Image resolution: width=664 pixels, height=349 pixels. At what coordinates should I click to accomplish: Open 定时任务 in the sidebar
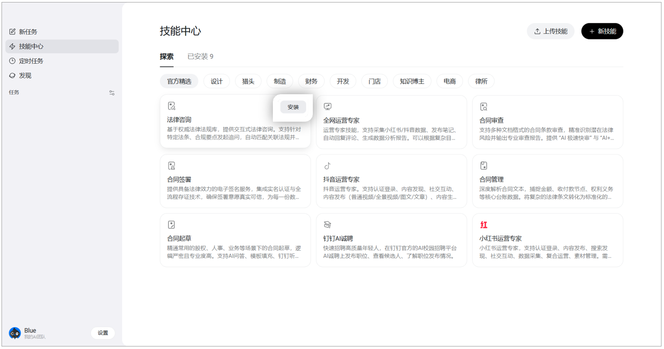click(x=31, y=61)
